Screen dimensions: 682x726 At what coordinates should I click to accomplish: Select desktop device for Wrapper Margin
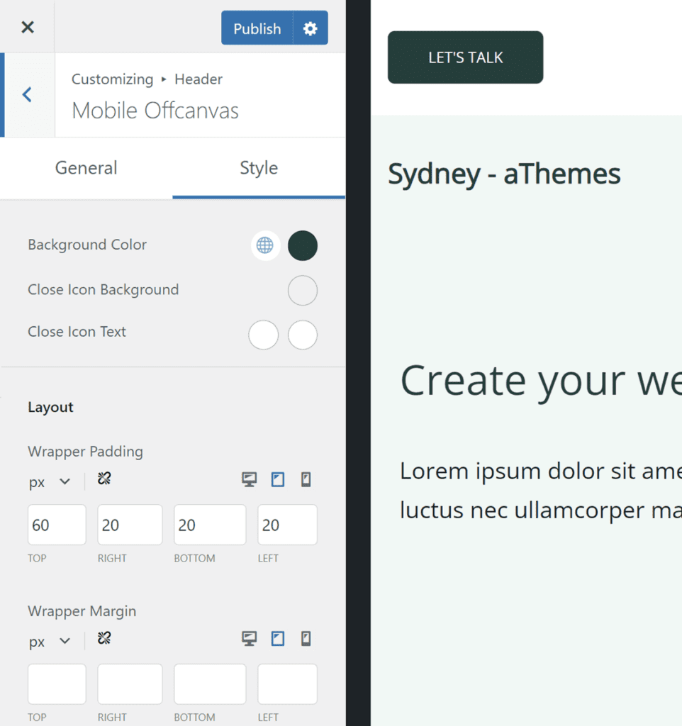(x=249, y=640)
